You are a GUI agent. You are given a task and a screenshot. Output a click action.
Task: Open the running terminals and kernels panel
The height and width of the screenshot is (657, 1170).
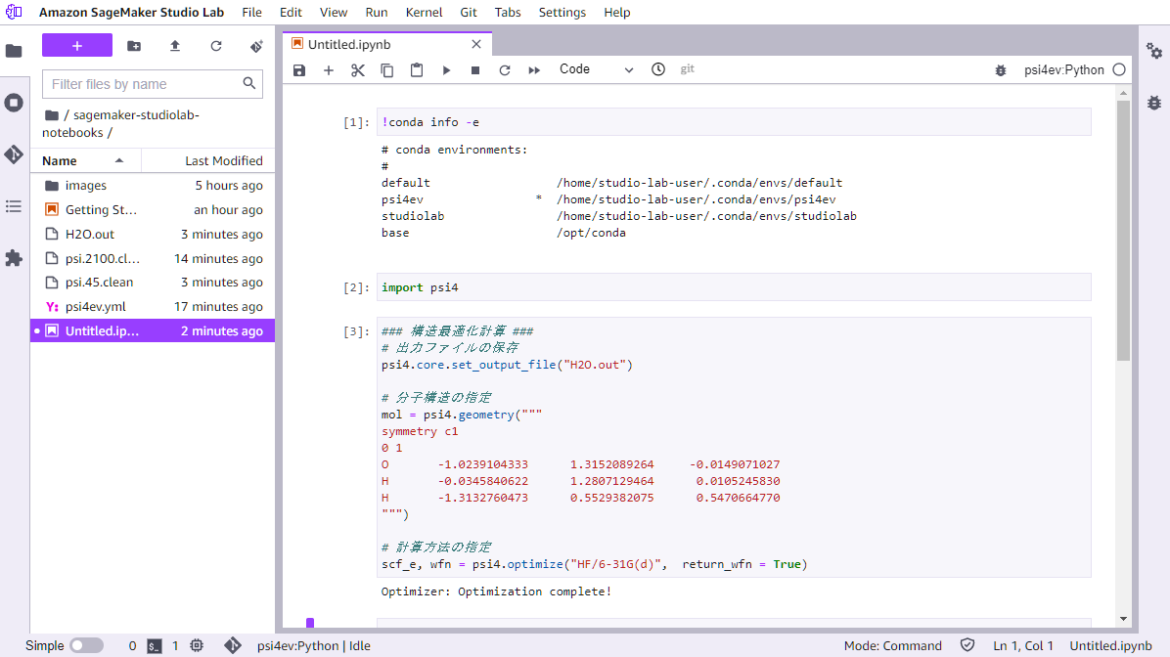[14, 103]
